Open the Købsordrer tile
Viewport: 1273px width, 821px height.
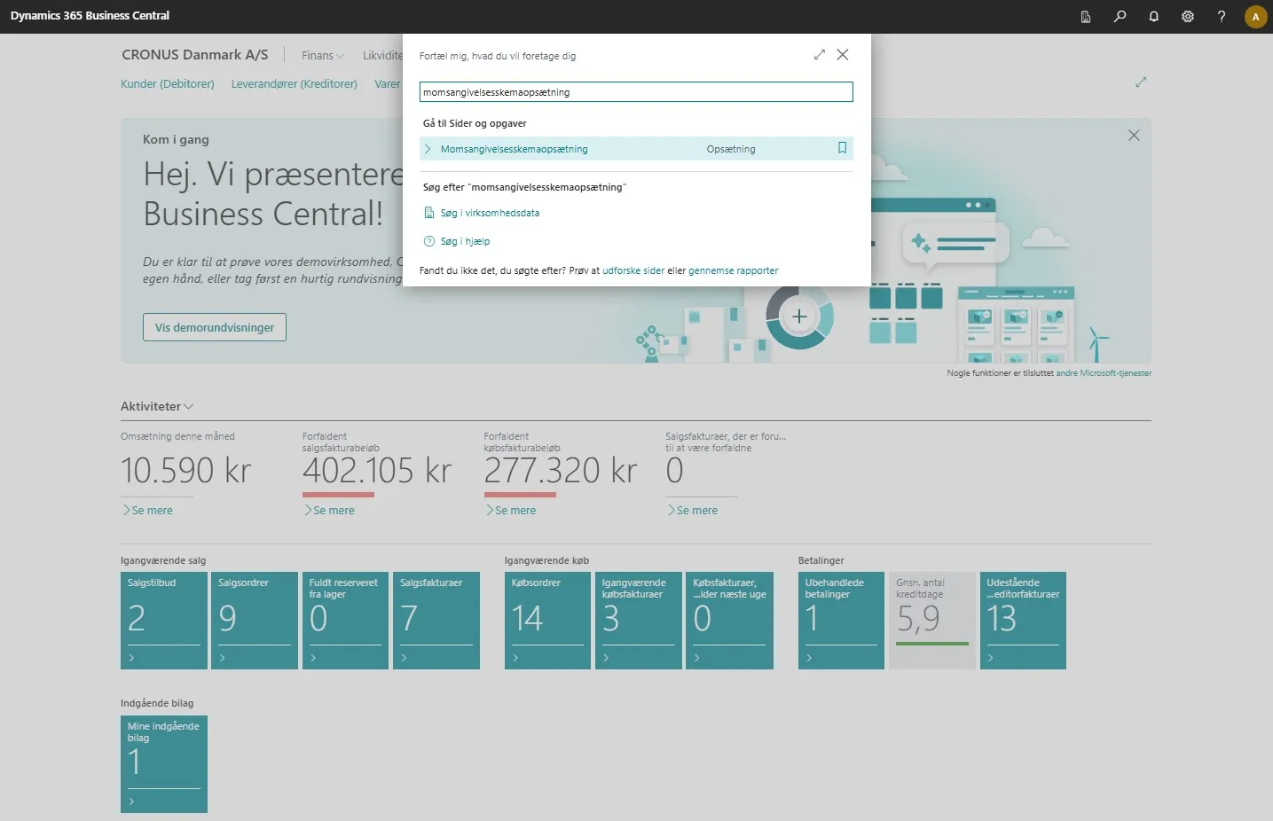(548, 621)
